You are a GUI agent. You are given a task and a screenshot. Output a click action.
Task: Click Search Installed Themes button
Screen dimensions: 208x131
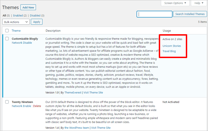[190, 14]
